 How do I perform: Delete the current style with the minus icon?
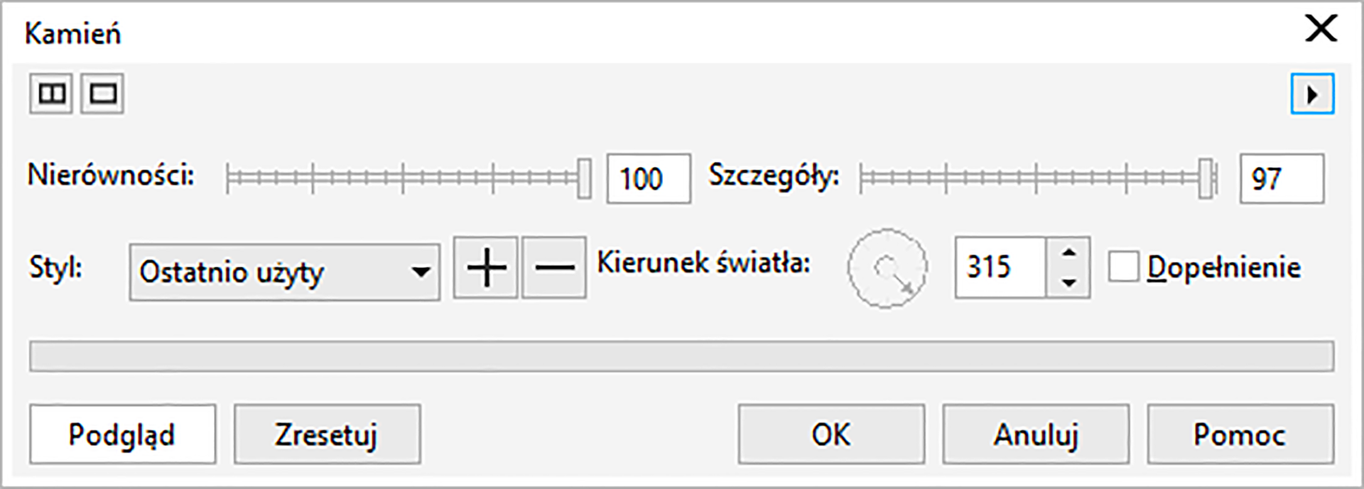[x=554, y=268]
